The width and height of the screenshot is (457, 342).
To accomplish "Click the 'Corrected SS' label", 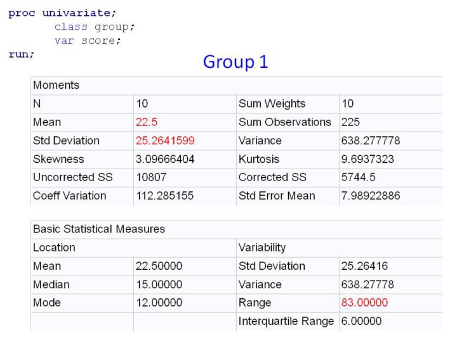I will pos(272,177).
